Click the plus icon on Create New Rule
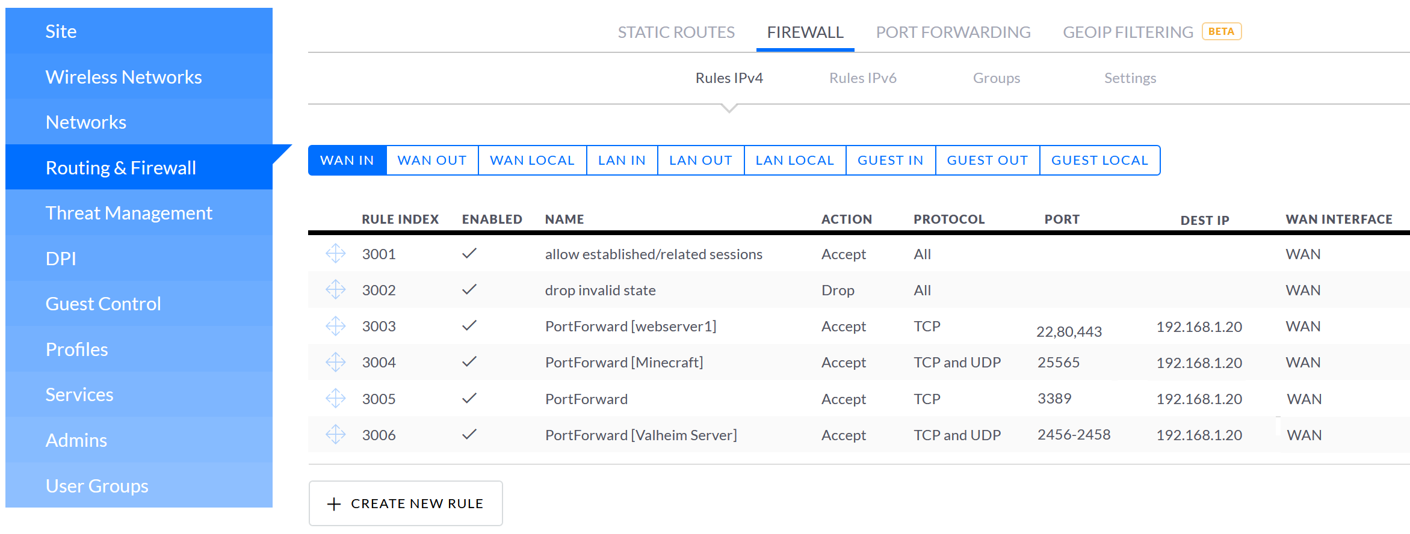Viewport: 1410px width, 534px height. click(334, 504)
